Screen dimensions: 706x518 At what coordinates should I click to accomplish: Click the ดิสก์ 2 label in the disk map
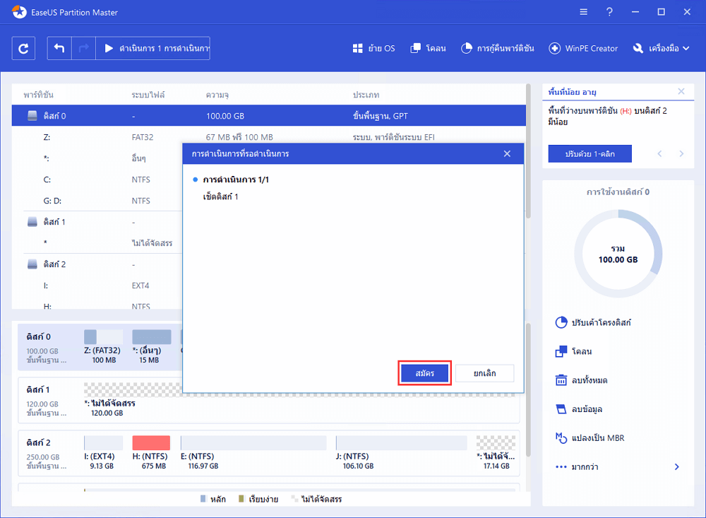[x=39, y=442]
